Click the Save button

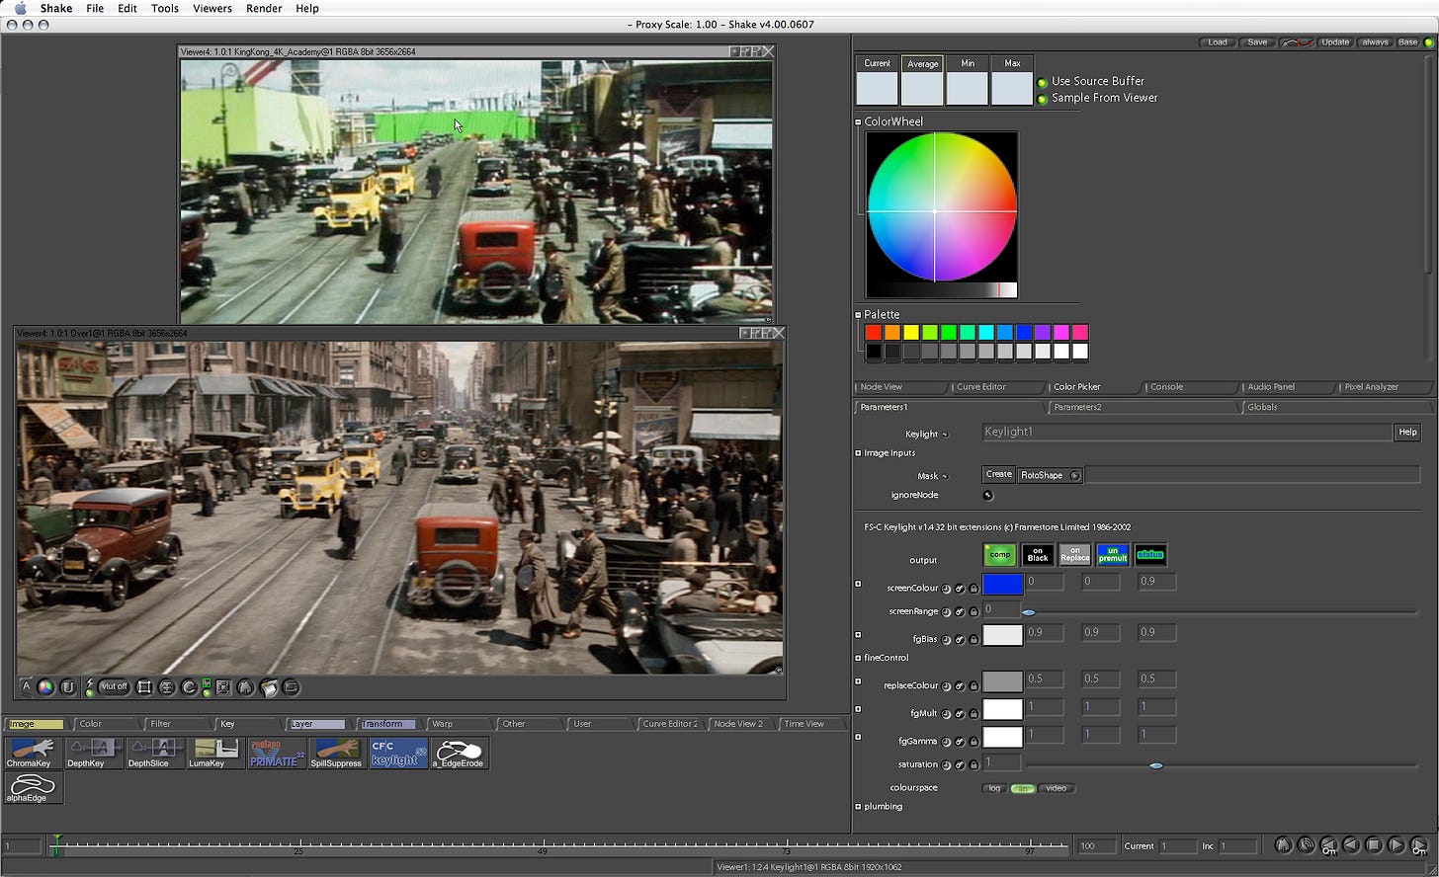[1257, 42]
